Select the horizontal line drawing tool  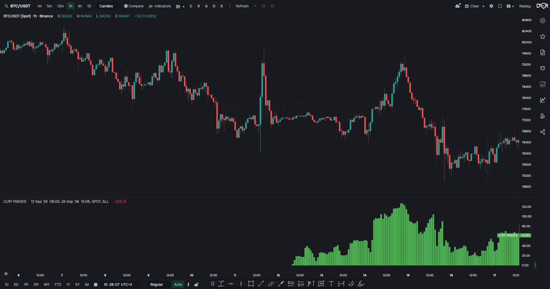[x=231, y=284]
